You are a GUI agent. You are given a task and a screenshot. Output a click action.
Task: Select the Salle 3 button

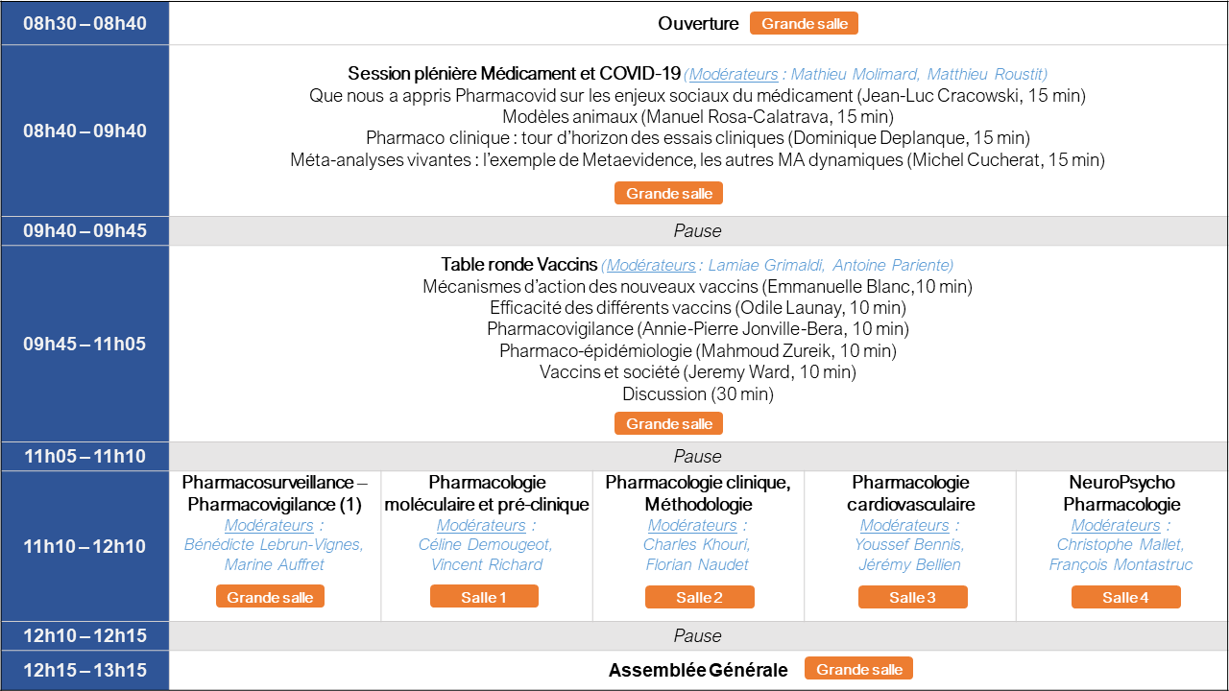[x=912, y=597]
